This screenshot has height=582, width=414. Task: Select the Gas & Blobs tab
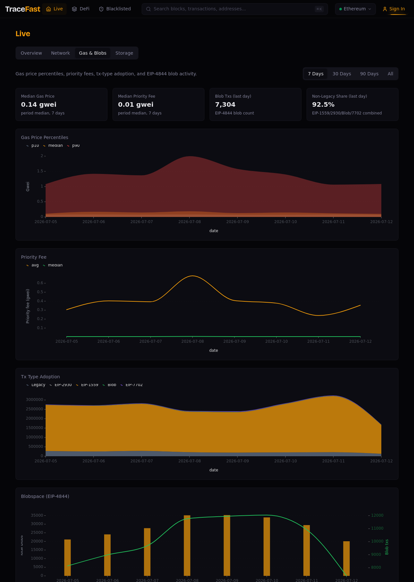coord(93,53)
